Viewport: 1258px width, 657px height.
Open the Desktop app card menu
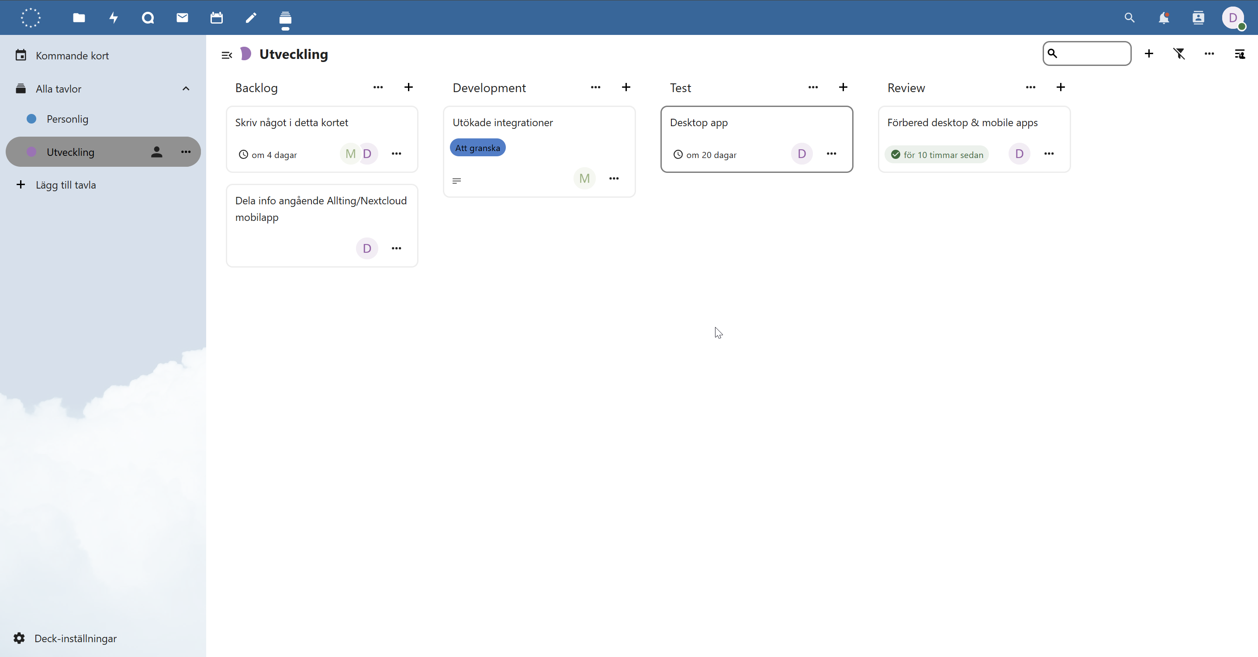[831, 154]
